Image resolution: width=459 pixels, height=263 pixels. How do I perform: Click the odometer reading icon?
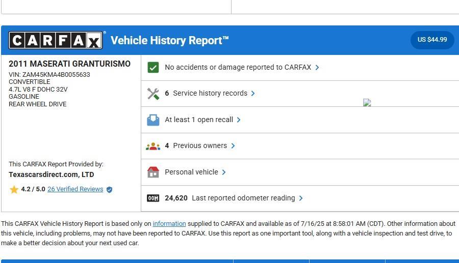[x=153, y=198]
